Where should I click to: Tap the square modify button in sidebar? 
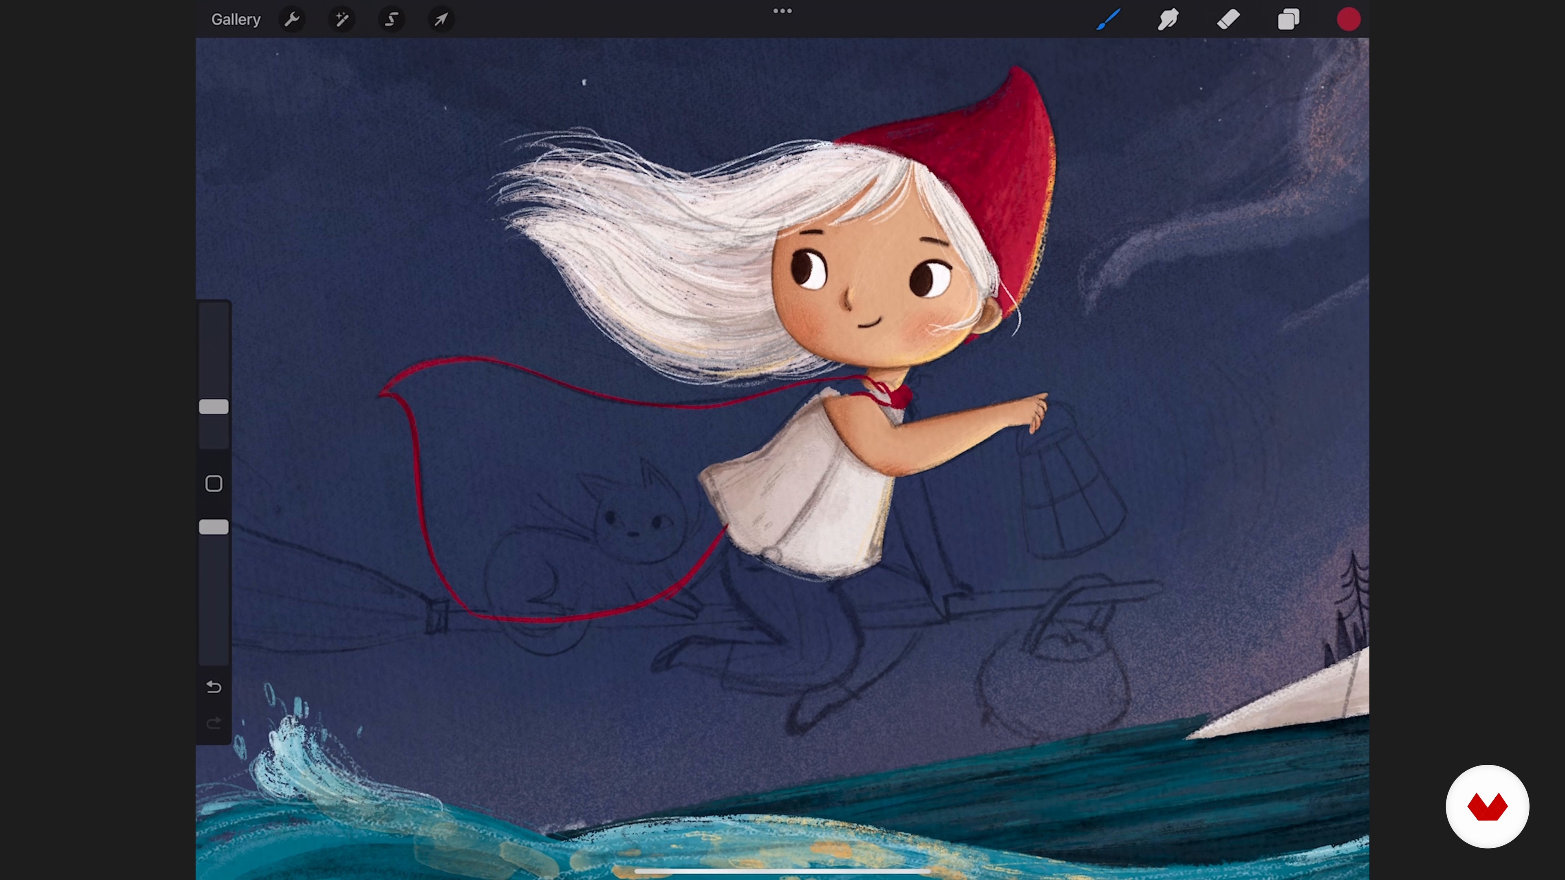tap(214, 484)
